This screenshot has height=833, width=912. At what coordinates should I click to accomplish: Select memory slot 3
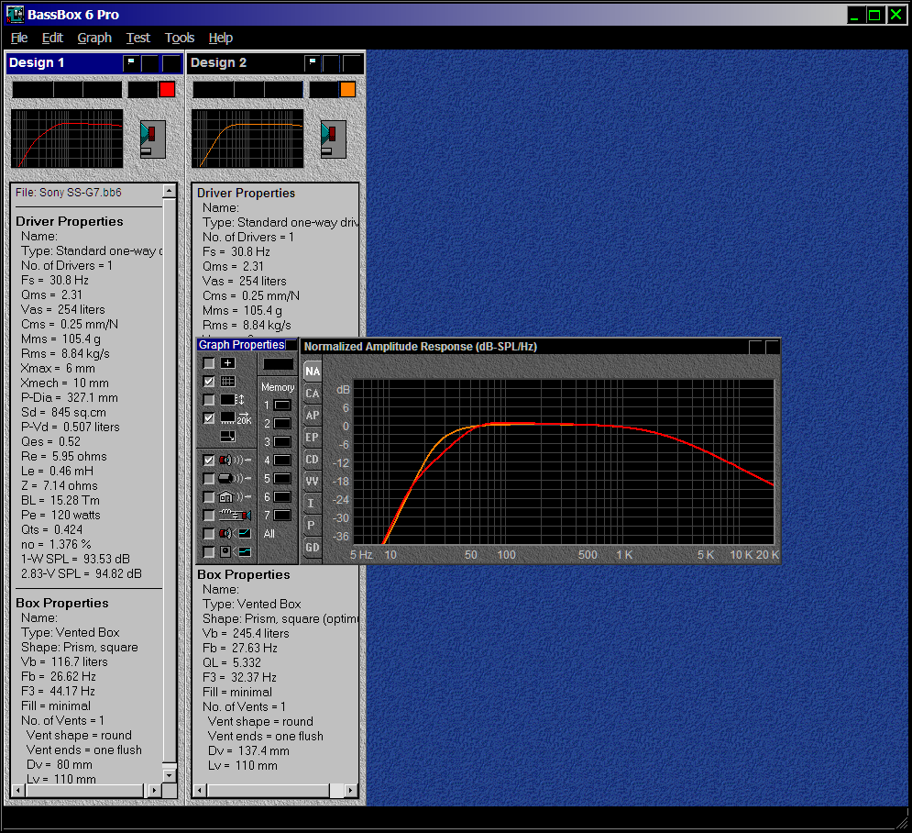(282, 442)
